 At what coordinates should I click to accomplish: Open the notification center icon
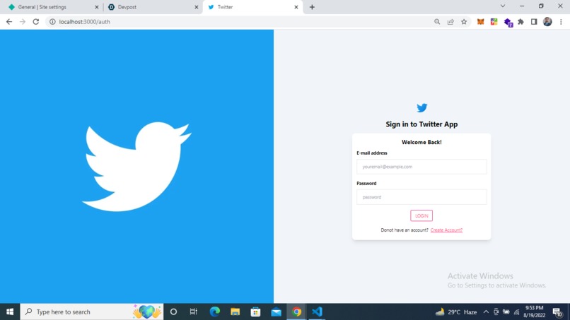[557, 312]
